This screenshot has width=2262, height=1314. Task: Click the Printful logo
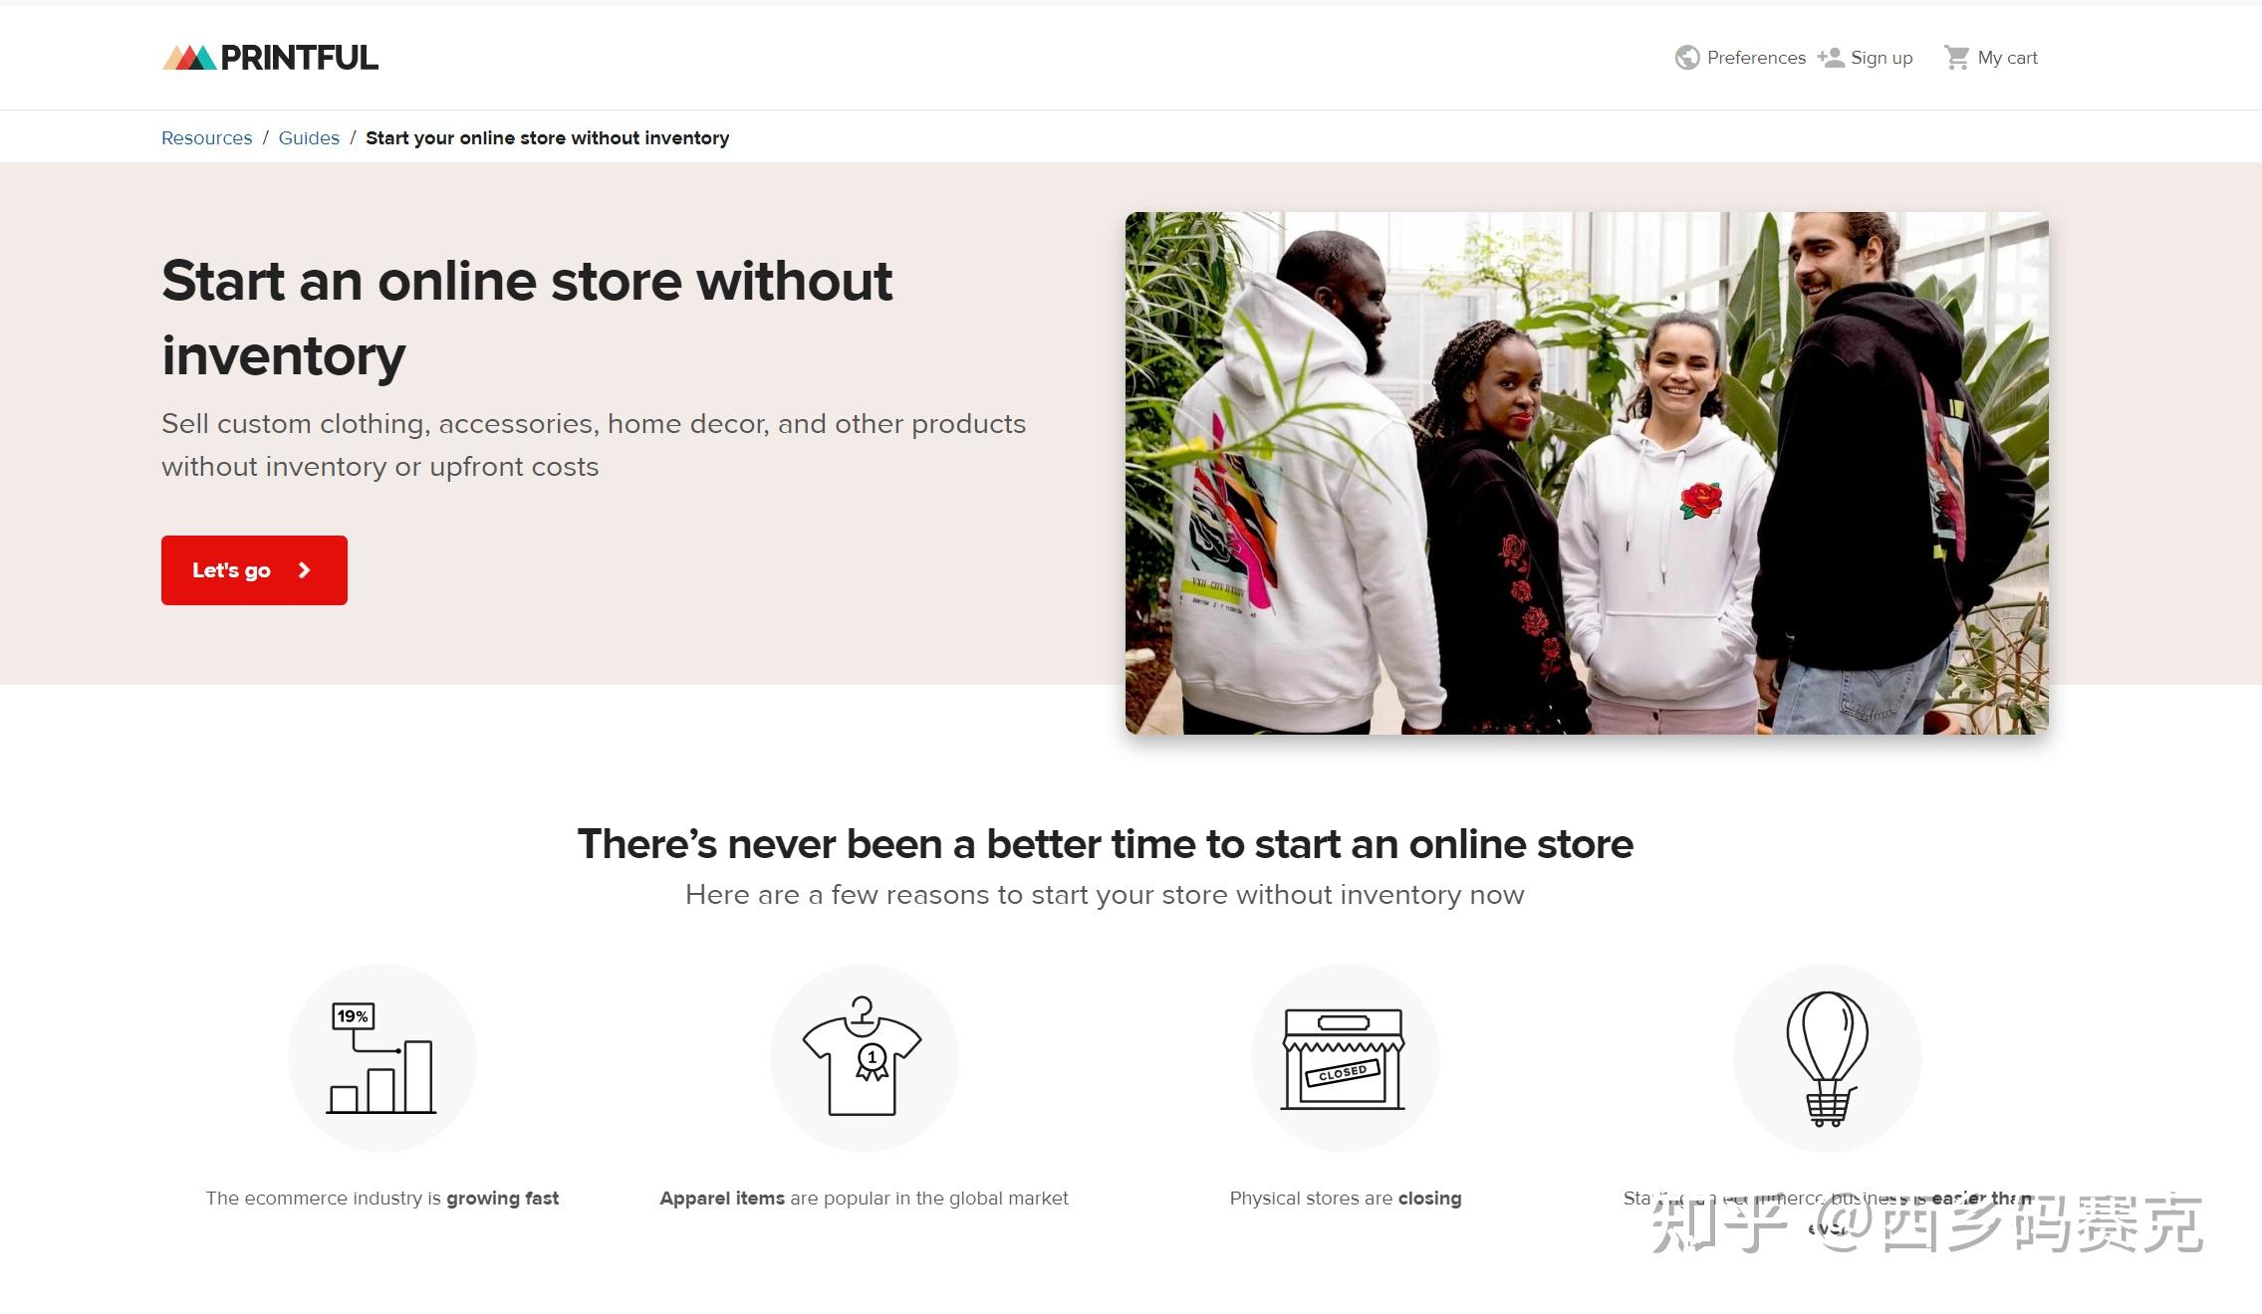(270, 58)
